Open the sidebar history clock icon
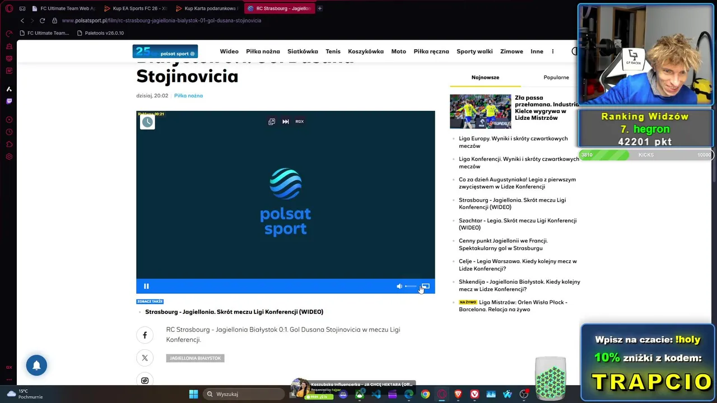717x403 pixels. (x=9, y=132)
